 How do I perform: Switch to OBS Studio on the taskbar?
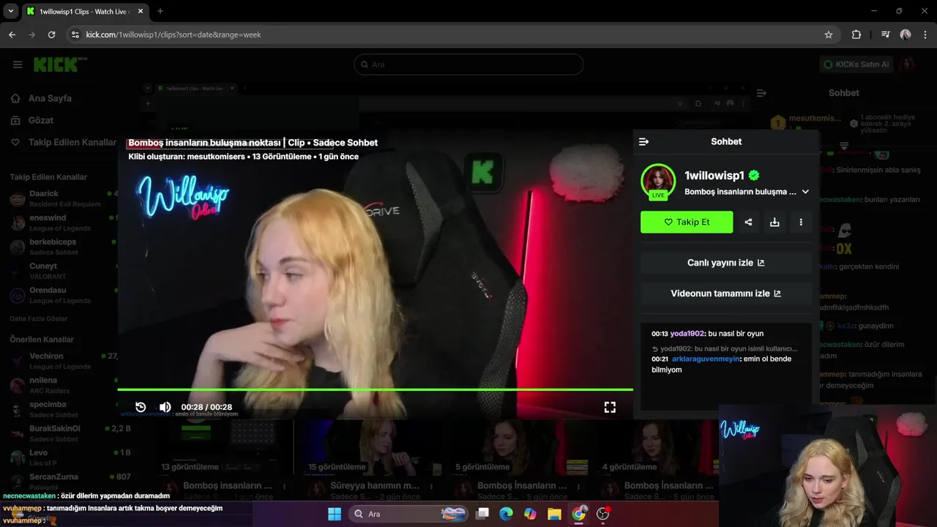(x=602, y=514)
